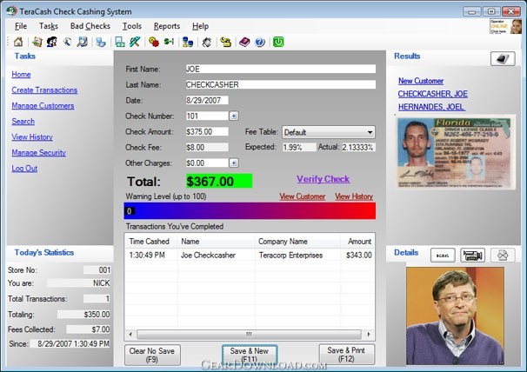The image size is (527, 372).
Task: Click the yellow lock security toolbar icon
Action: pos(225,42)
